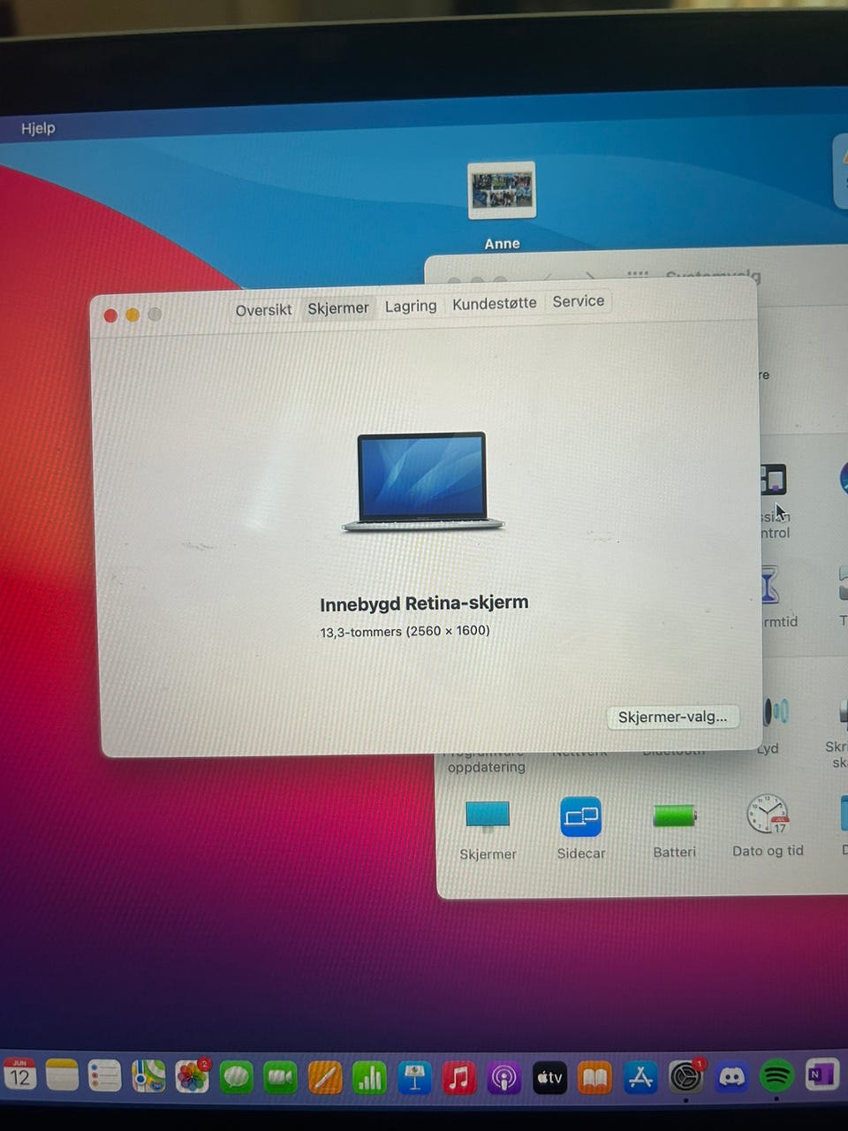Open Apple TV in the Dock
848x1131 pixels.
coord(549,1078)
